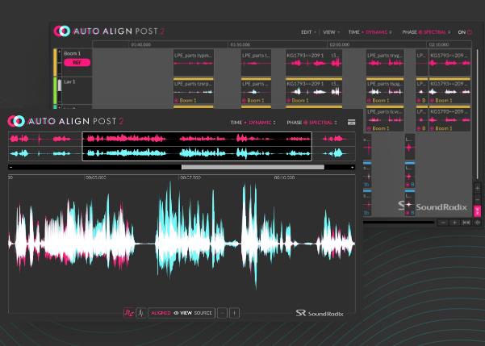
Task: Click the 01:40.000 mark in back window ruler
Action: [140, 44]
